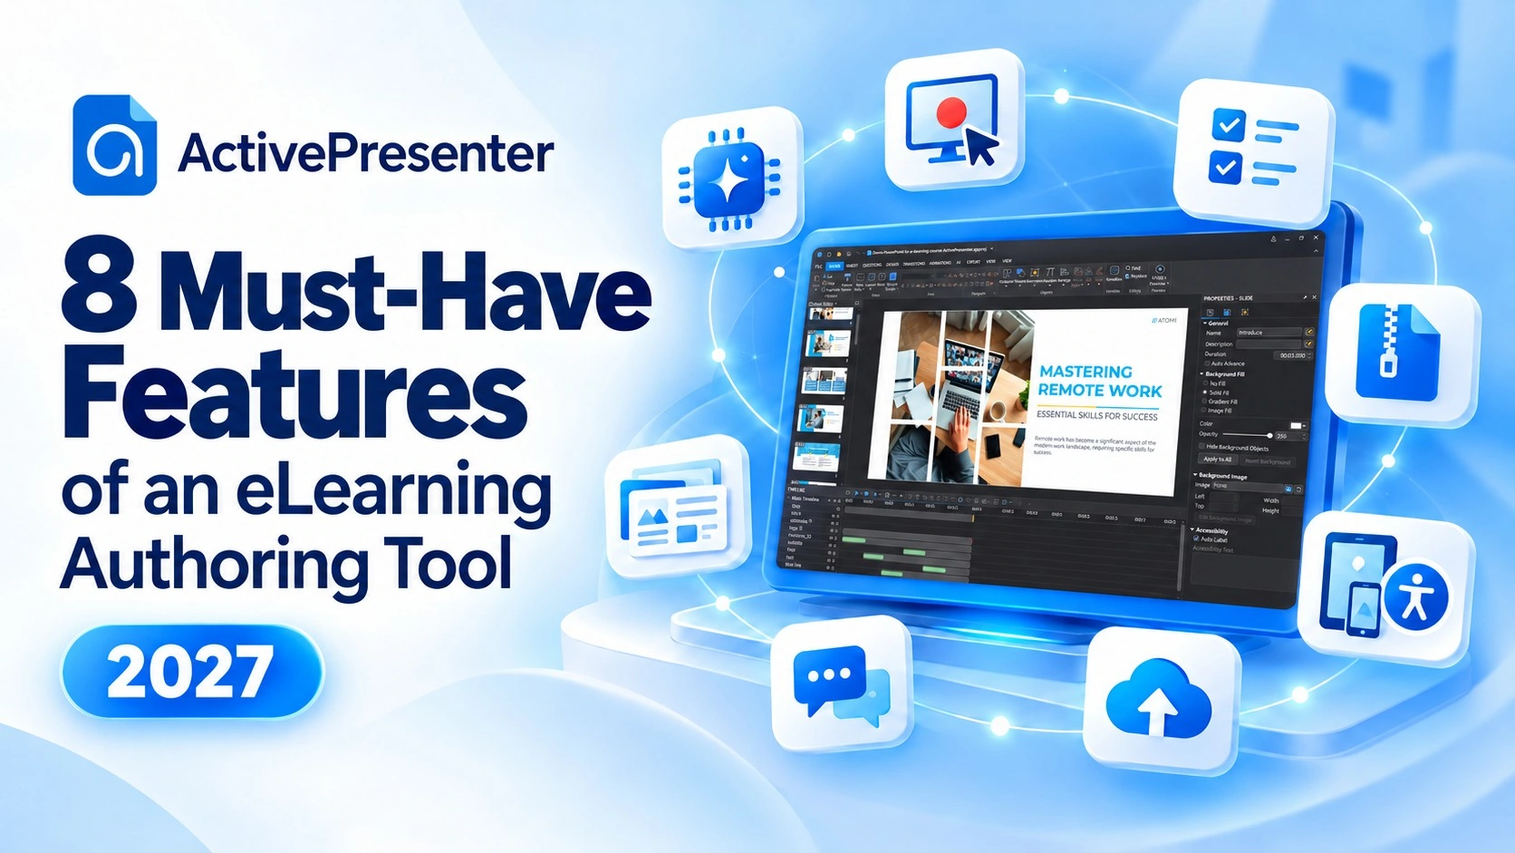
Task: Click the Reset Background button
Action: 1268,461
